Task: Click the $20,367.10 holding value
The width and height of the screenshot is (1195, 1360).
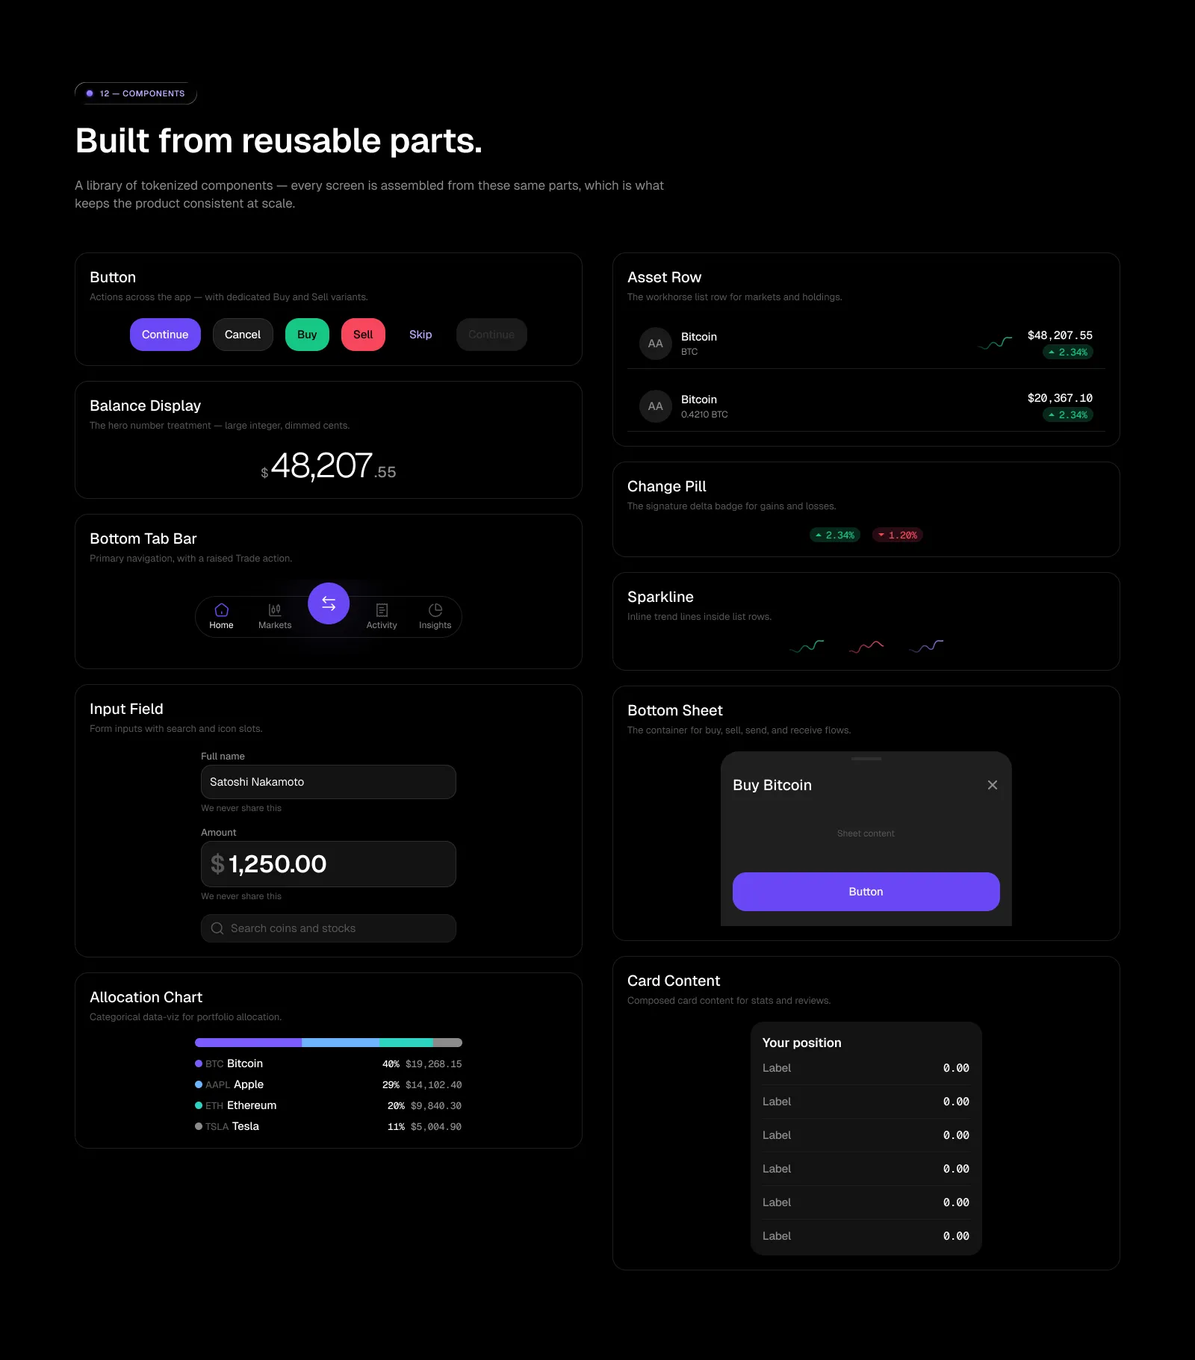Action: 1060,398
